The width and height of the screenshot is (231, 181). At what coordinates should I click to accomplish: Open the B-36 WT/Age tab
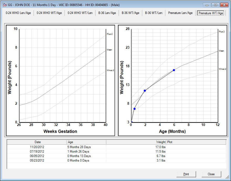(130, 13)
